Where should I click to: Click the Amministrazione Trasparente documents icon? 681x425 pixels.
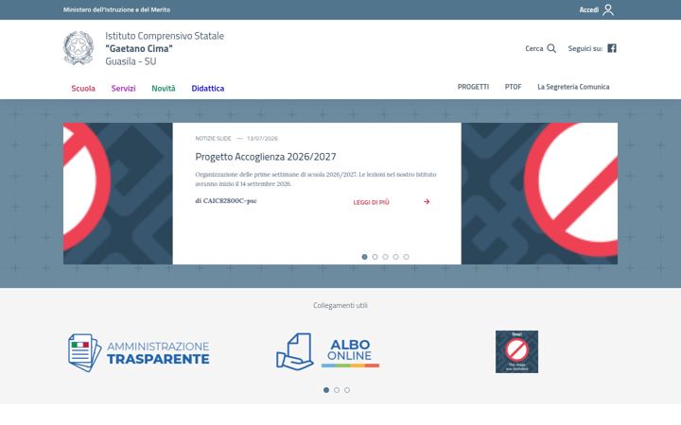84,352
